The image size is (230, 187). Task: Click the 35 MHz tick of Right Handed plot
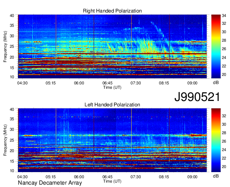[12, 25]
